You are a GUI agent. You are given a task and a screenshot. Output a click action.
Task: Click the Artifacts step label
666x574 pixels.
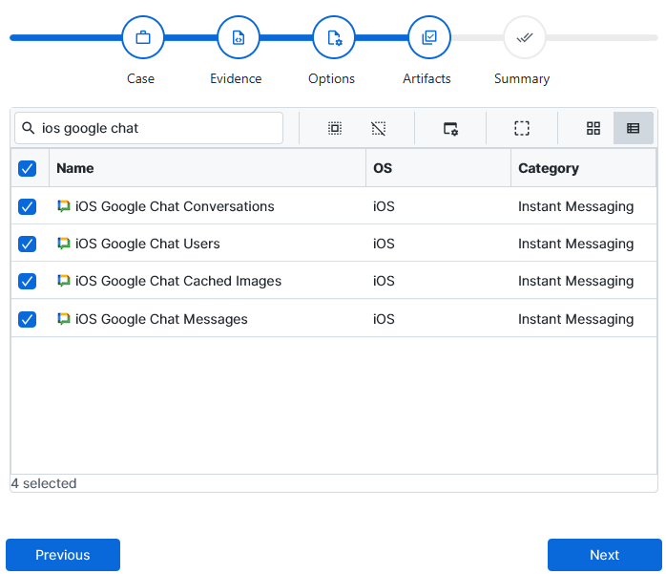click(427, 78)
